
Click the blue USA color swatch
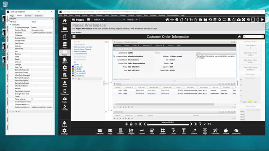tap(73, 67)
